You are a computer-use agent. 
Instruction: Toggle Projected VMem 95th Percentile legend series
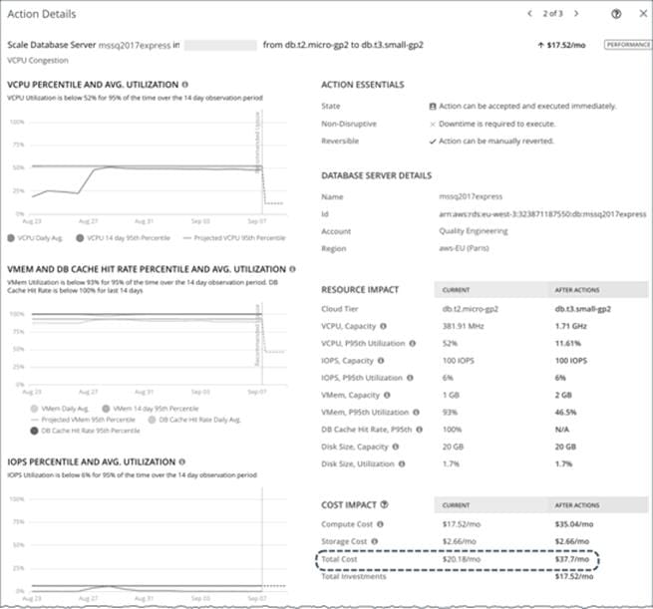tap(83, 420)
